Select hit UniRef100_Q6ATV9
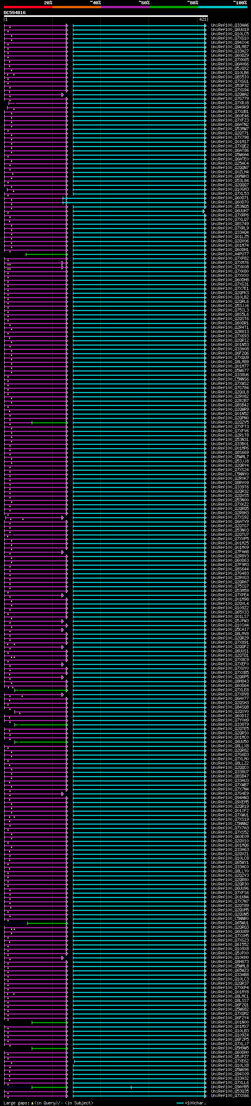 [230, 522]
